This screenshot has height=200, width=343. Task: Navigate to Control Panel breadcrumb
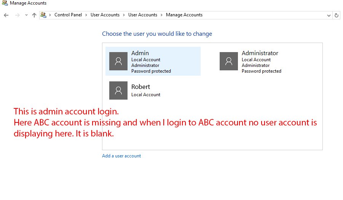69,15
